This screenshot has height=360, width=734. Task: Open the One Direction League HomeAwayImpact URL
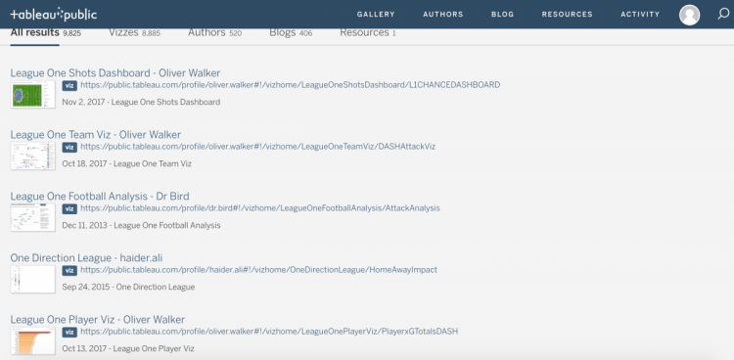click(x=259, y=270)
